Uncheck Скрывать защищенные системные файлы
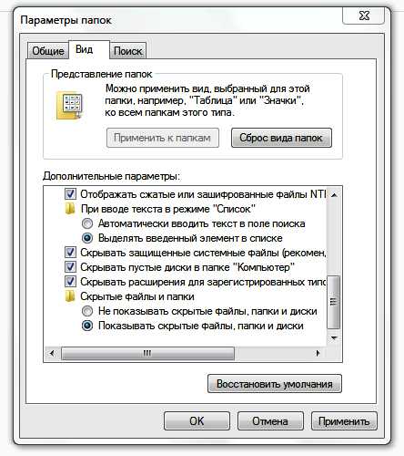This screenshot has width=404, height=456. [x=70, y=253]
